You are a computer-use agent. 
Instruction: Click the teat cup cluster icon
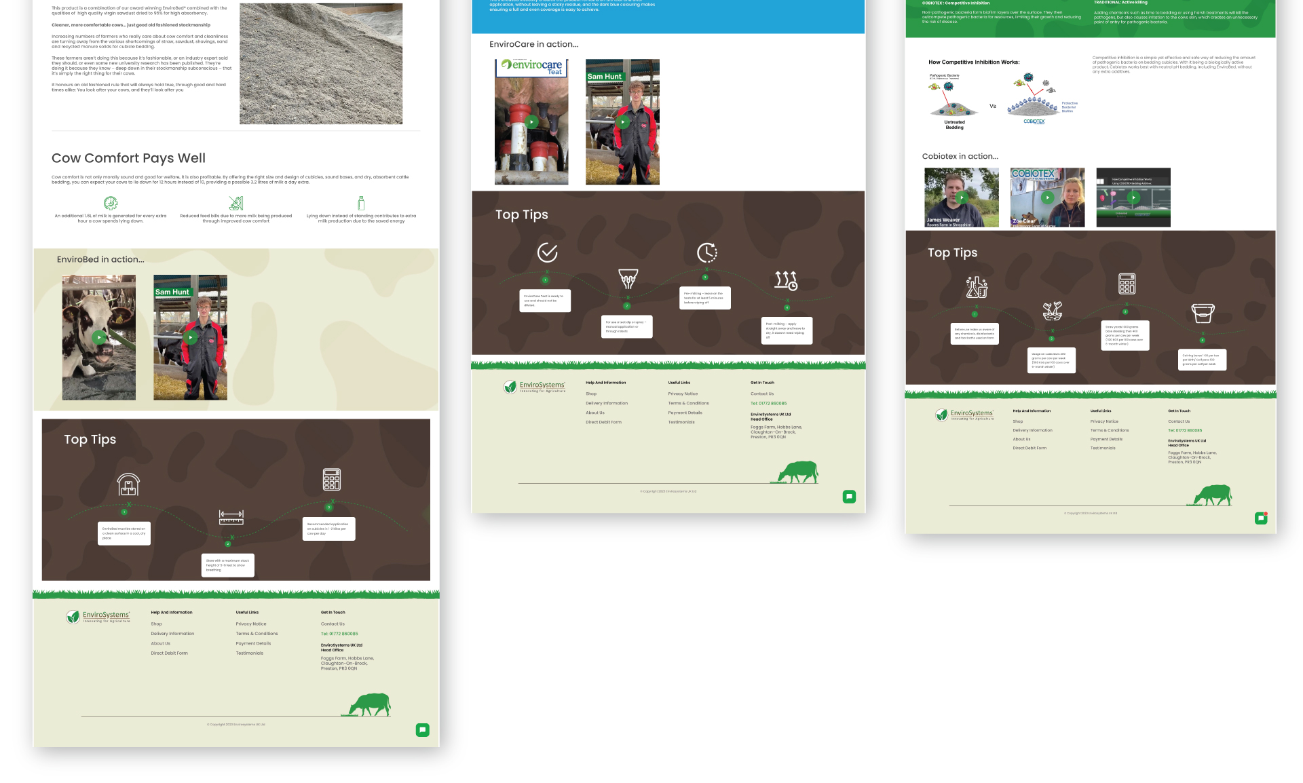[628, 278]
